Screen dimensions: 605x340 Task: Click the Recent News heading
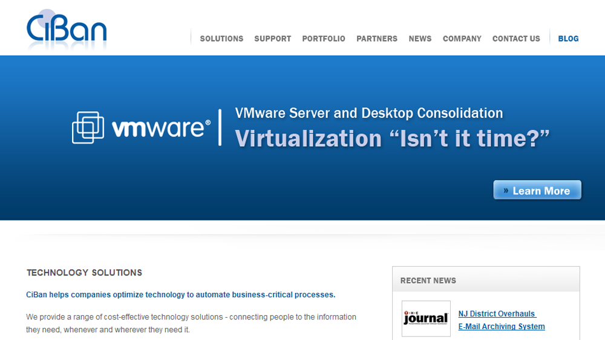click(x=428, y=281)
